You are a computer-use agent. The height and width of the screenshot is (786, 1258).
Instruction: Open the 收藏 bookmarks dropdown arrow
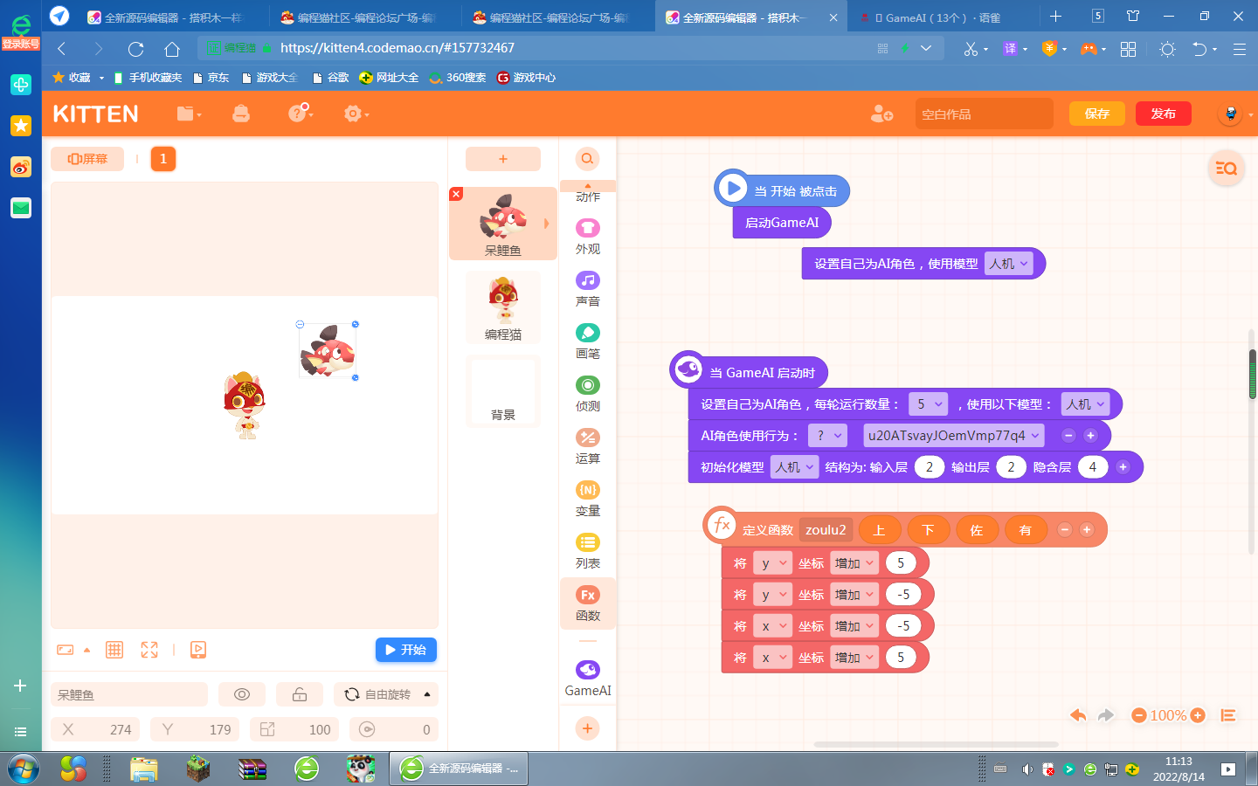pyautogui.click(x=101, y=78)
